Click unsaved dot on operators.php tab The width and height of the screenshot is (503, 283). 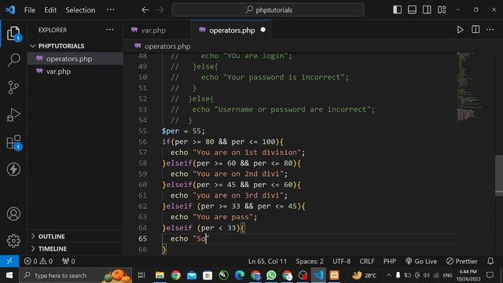(x=263, y=30)
